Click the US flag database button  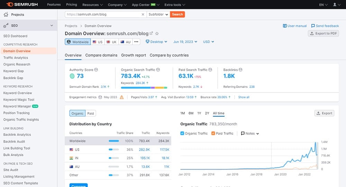coord(98,42)
